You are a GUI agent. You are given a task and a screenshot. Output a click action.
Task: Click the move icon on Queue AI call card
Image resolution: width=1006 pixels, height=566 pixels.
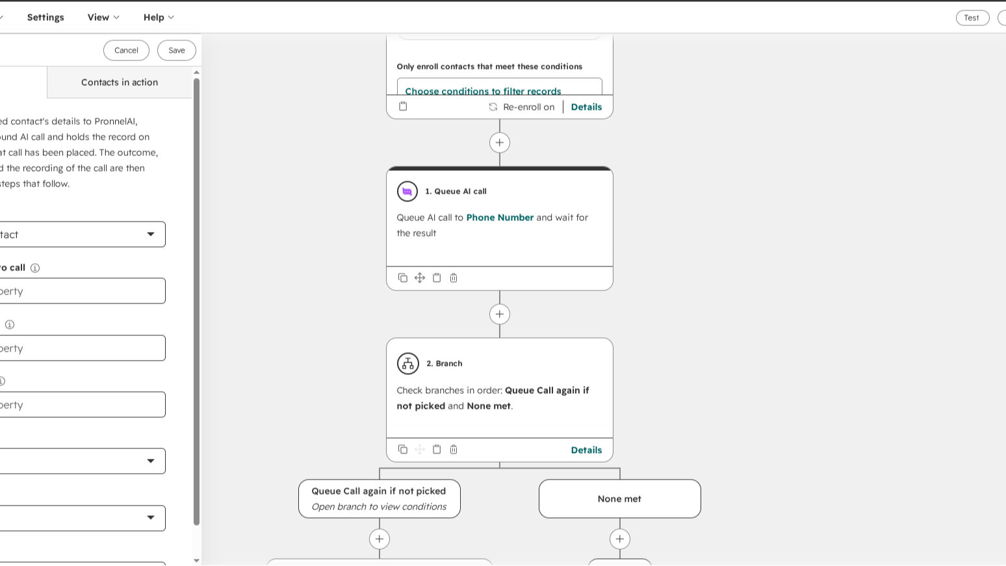click(420, 278)
